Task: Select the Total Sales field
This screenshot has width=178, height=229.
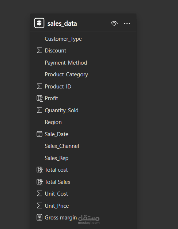Action: pyautogui.click(x=57, y=182)
